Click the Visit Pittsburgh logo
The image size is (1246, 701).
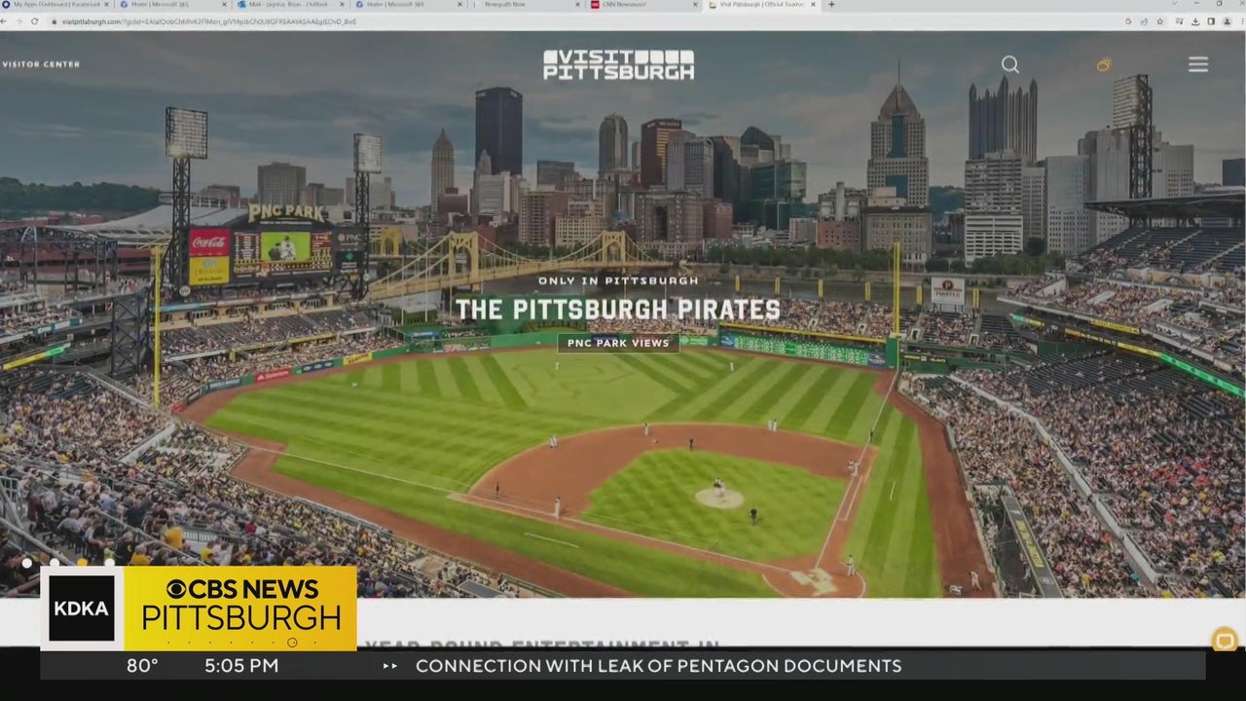coord(618,64)
